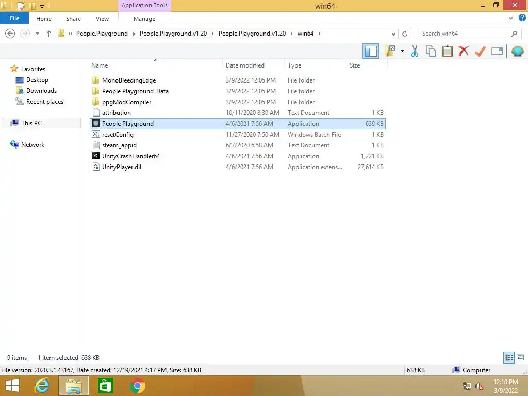Image resolution: width=528 pixels, height=396 pixels.
Task: Switch to large icons view button
Action: [x=520, y=358]
